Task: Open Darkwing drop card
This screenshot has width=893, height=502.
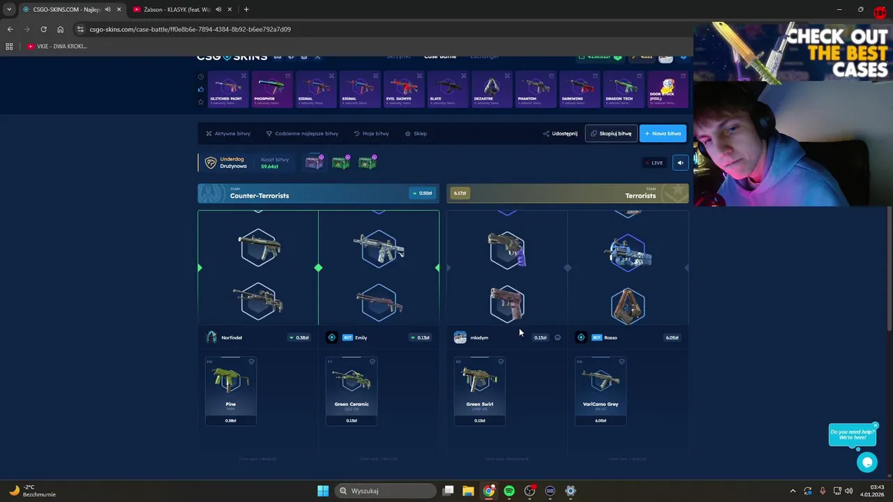Action: pyautogui.click(x=579, y=89)
